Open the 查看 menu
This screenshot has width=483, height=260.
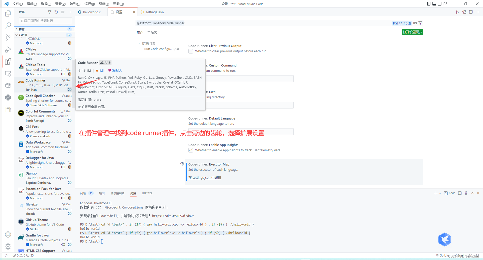pos(60,4)
